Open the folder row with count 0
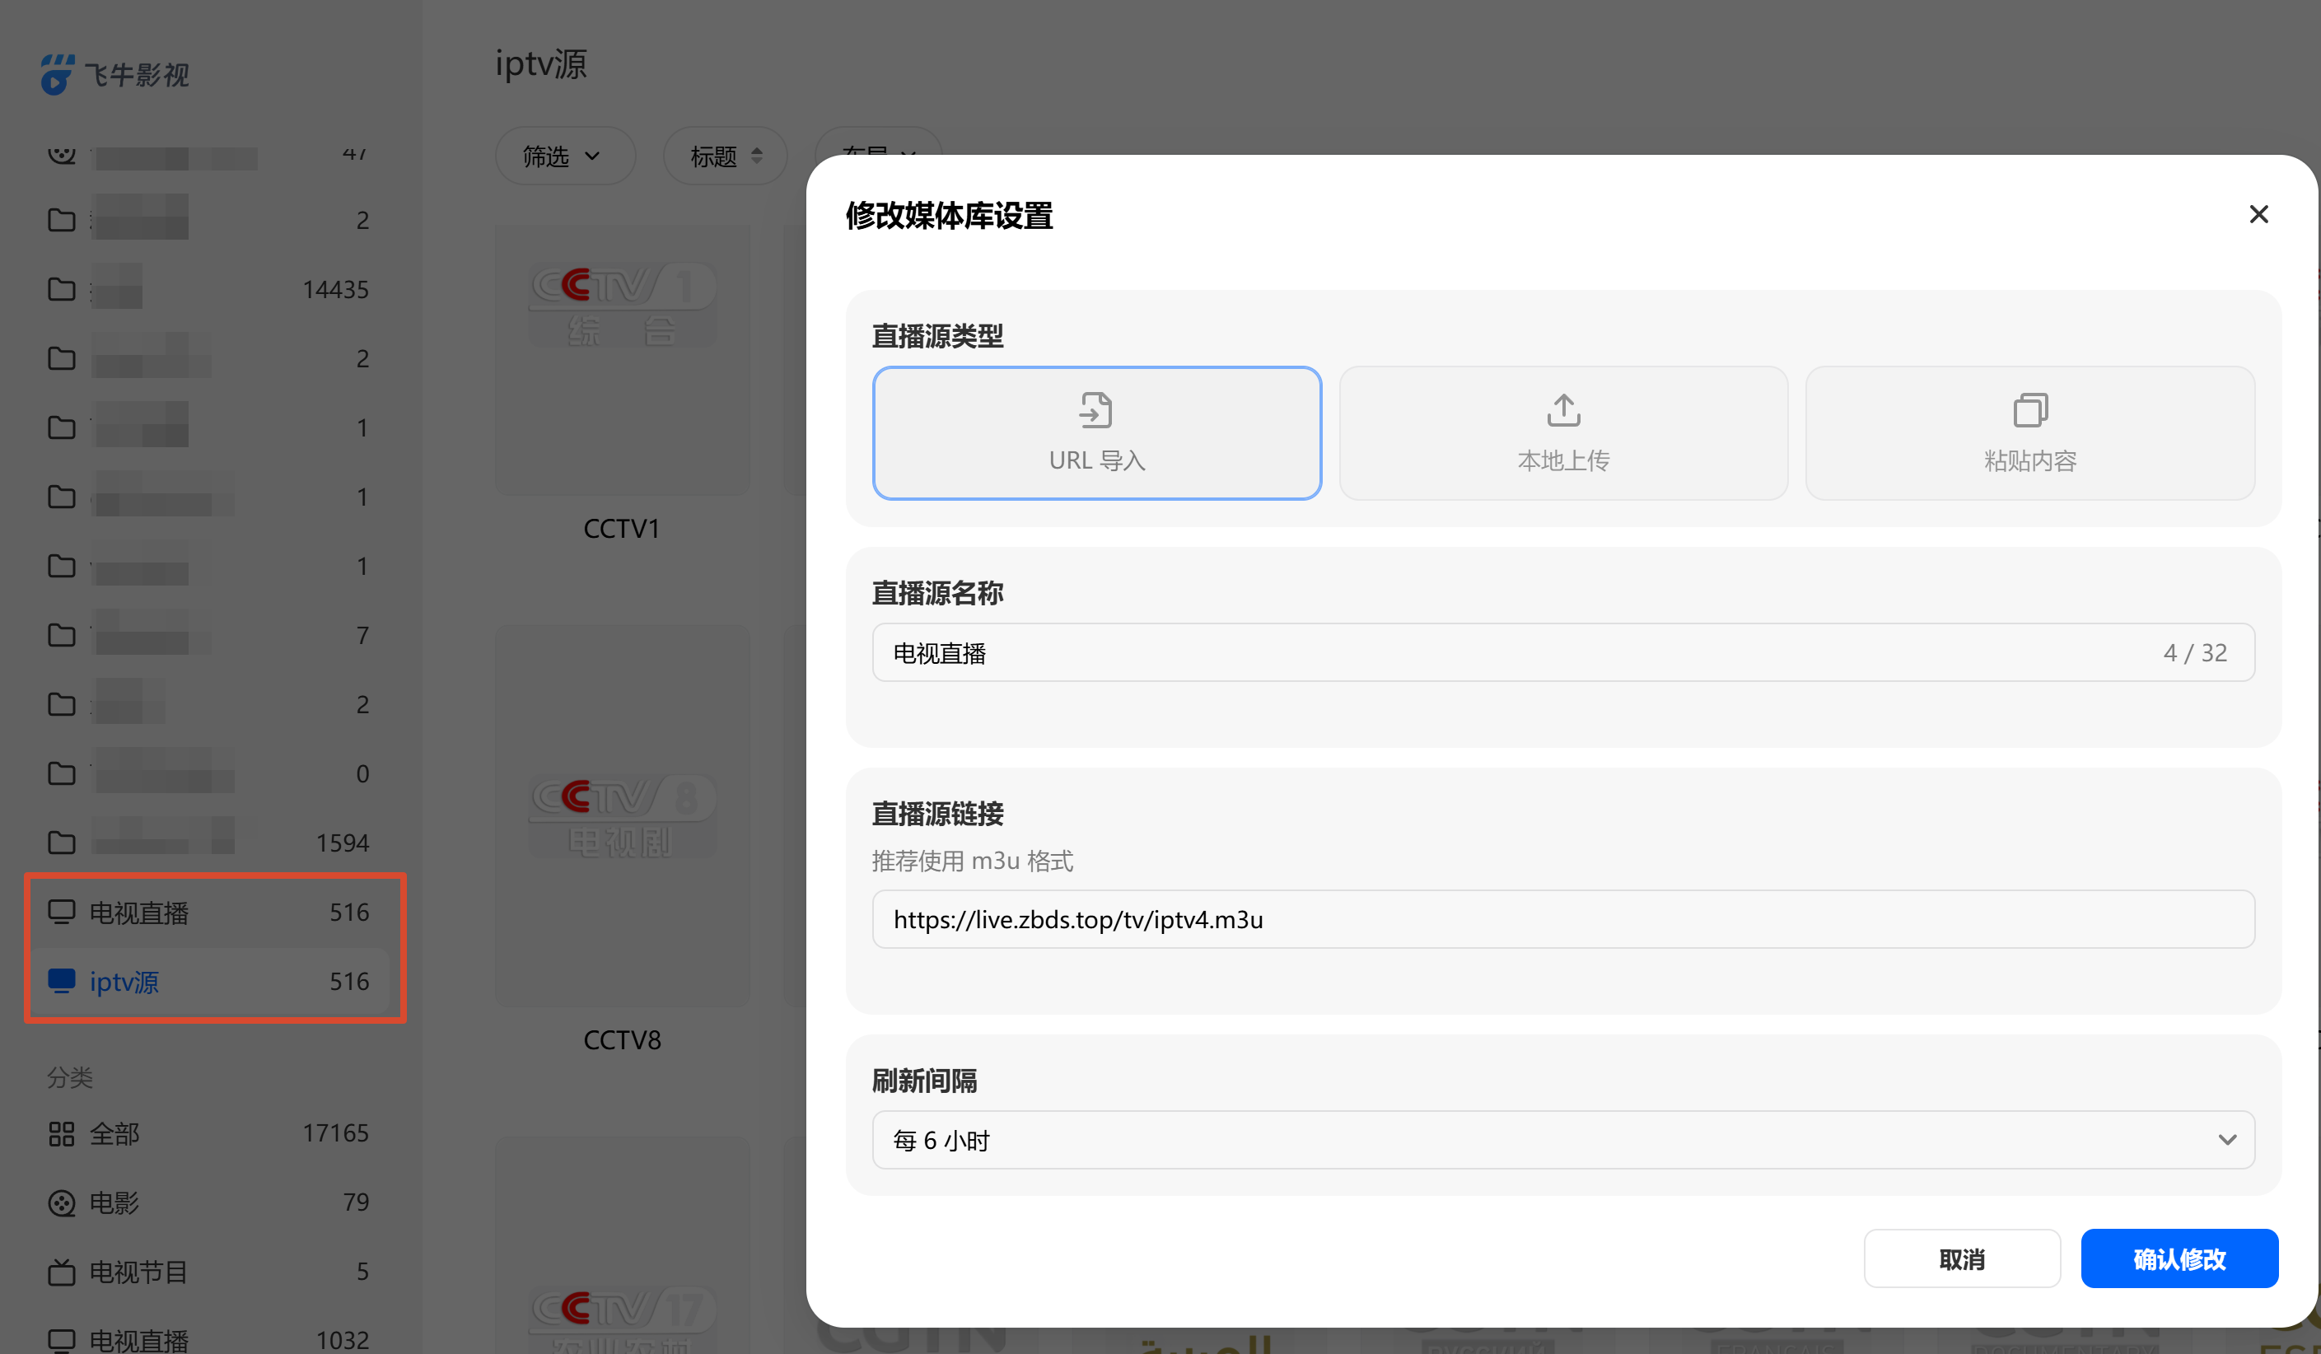The width and height of the screenshot is (2321, 1354). point(210,773)
